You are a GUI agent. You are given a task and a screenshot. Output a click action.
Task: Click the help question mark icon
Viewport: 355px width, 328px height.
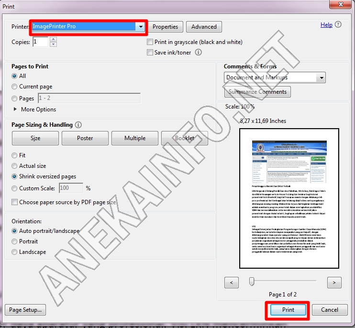tap(338, 24)
